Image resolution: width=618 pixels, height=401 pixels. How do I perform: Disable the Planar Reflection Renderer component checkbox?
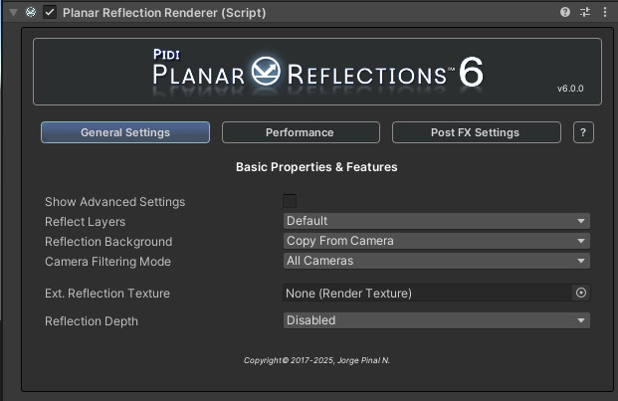tap(50, 12)
